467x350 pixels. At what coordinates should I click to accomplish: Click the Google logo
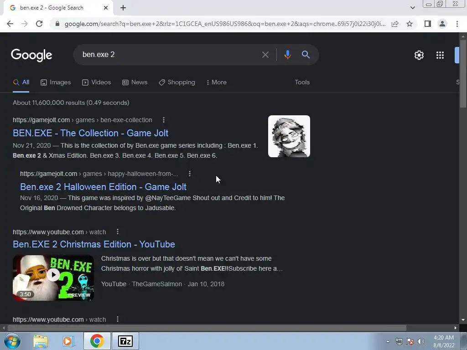pyautogui.click(x=31, y=55)
